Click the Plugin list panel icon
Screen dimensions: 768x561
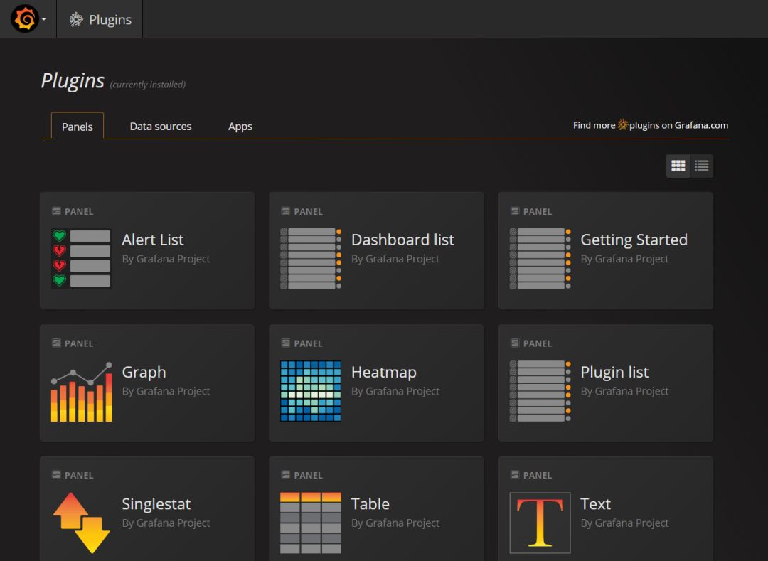[x=540, y=391]
